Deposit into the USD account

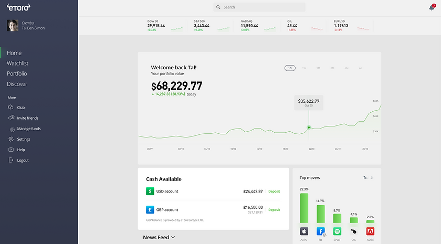pyautogui.click(x=274, y=191)
